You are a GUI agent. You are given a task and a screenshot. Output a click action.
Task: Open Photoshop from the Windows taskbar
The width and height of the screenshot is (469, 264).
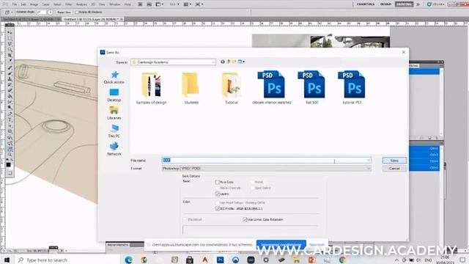coord(221,260)
